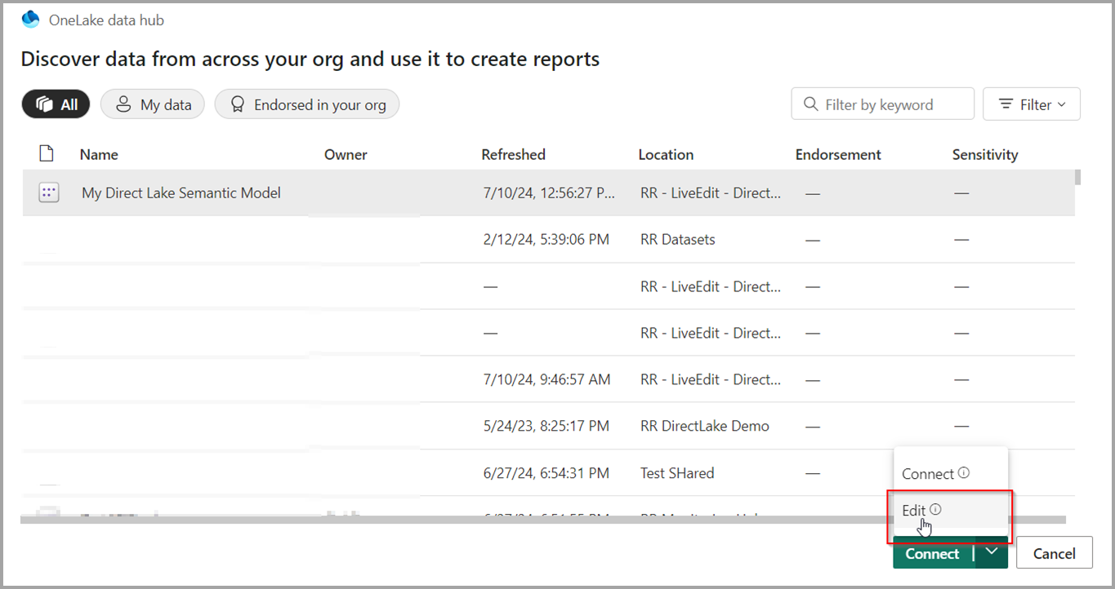Click the refreshed time 7/10/24, 9:46:57 AM
The height and width of the screenshot is (589, 1115).
(x=546, y=379)
